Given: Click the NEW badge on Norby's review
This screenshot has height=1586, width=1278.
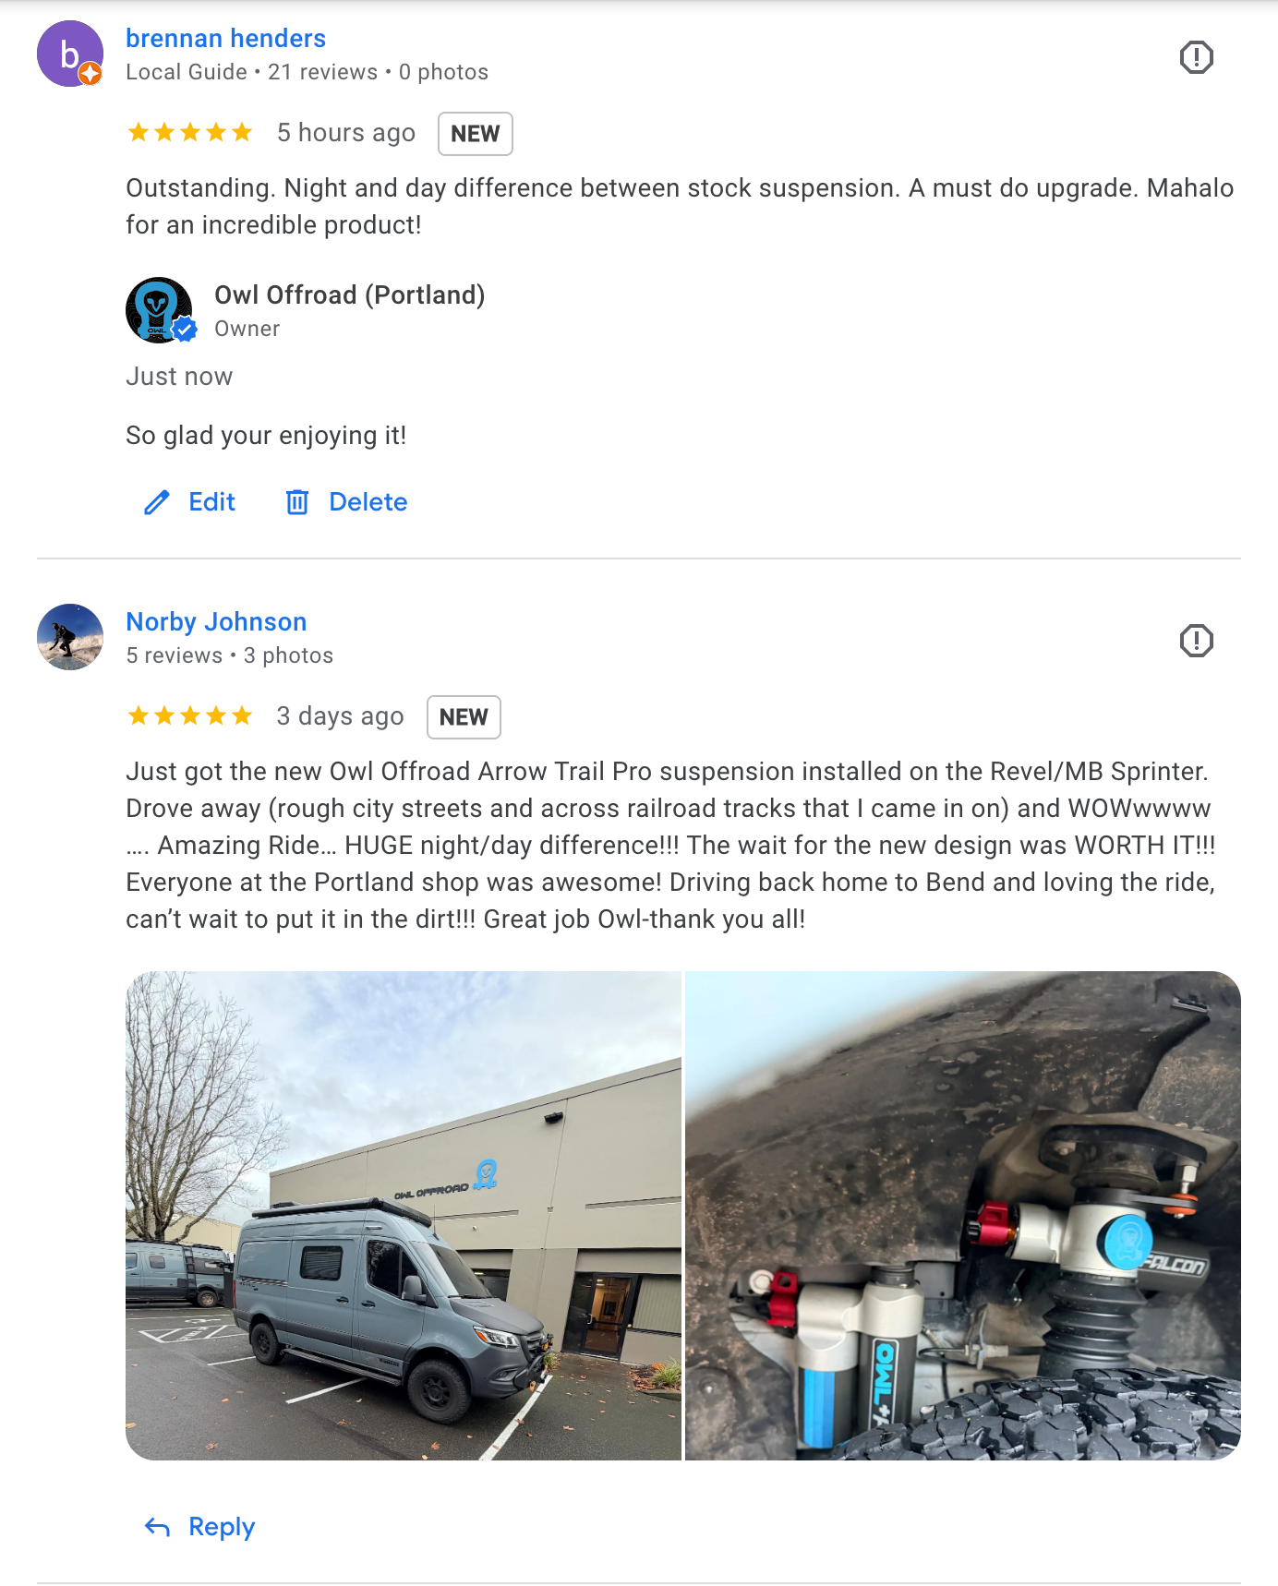Looking at the screenshot, I should [x=464, y=717].
